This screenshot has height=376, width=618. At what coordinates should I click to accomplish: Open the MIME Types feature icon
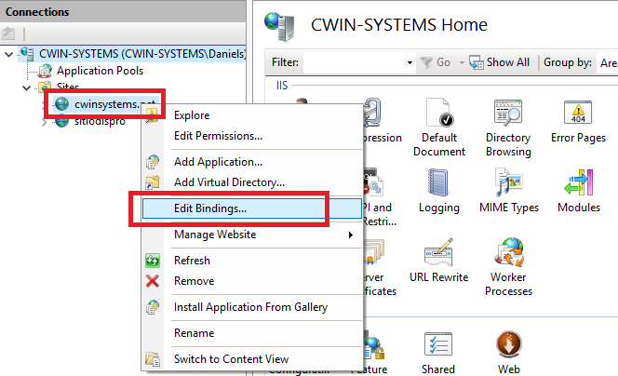pos(507,186)
